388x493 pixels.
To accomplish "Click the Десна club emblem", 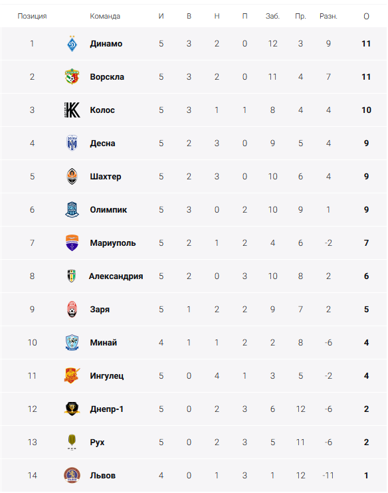I will tap(72, 143).
